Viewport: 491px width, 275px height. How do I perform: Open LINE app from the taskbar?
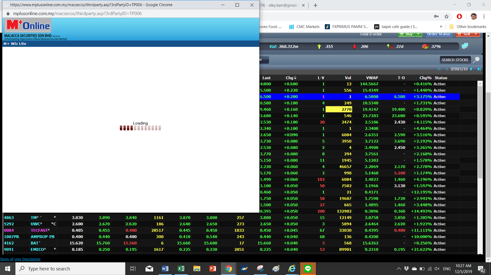[308, 268]
